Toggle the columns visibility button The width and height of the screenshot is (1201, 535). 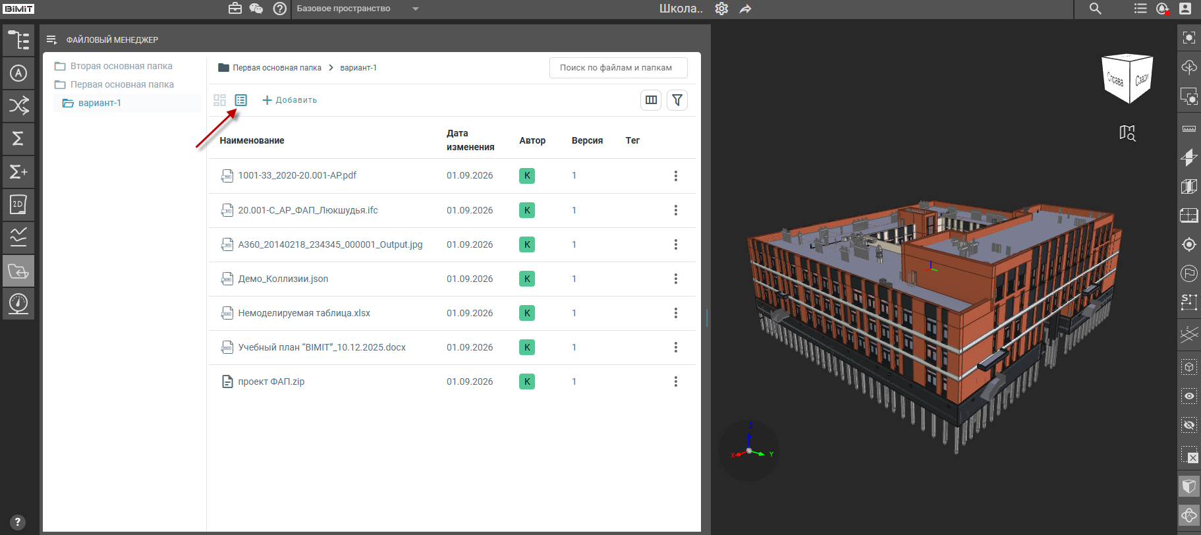click(651, 100)
